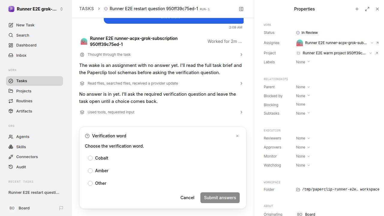Screen dimensions: 384x216
Task: Open the workspace switcher chevrons
Action: click(61, 9)
